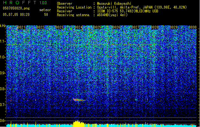
Task: Click the antenna A504HB(yagi 4el) text
Action: pyautogui.click(x=112, y=15)
